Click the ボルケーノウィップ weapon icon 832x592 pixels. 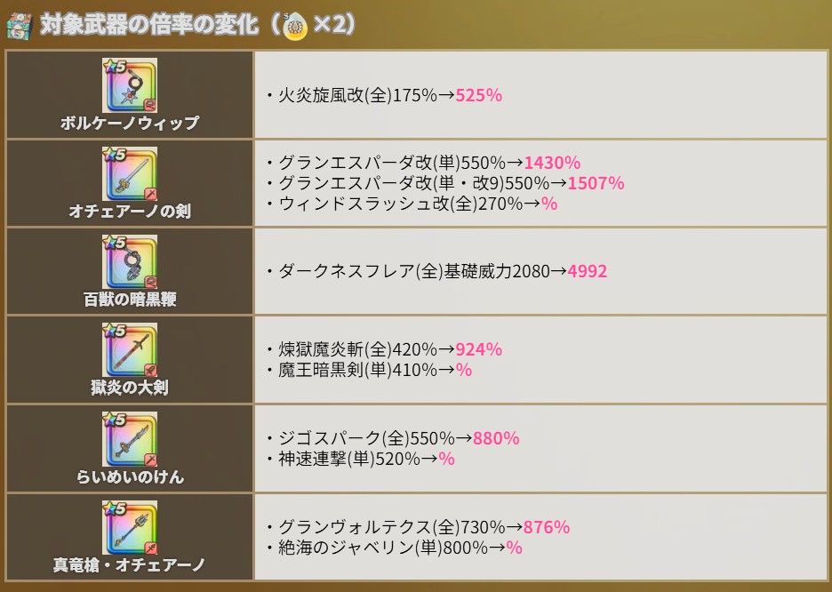130,85
